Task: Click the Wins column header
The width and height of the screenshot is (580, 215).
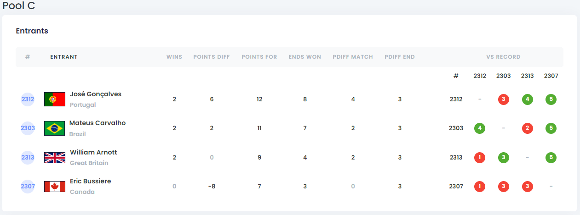Action: (x=174, y=57)
